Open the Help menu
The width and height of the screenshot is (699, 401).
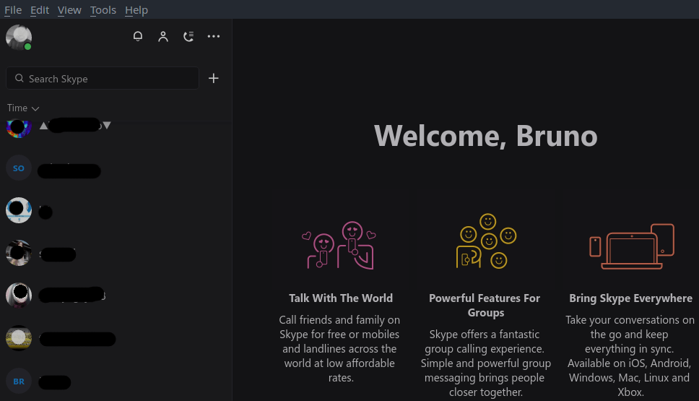pyautogui.click(x=136, y=10)
